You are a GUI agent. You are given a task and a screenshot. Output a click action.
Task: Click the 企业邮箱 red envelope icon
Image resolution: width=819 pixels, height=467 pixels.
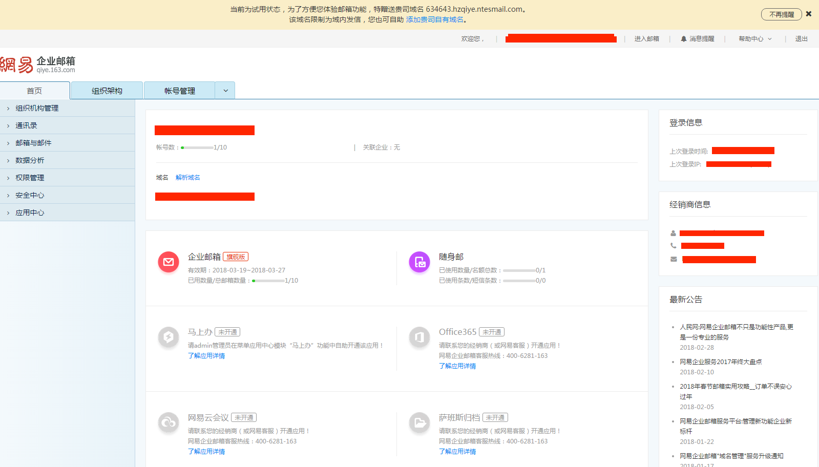point(169,262)
